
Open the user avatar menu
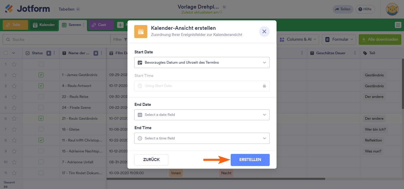392,9
